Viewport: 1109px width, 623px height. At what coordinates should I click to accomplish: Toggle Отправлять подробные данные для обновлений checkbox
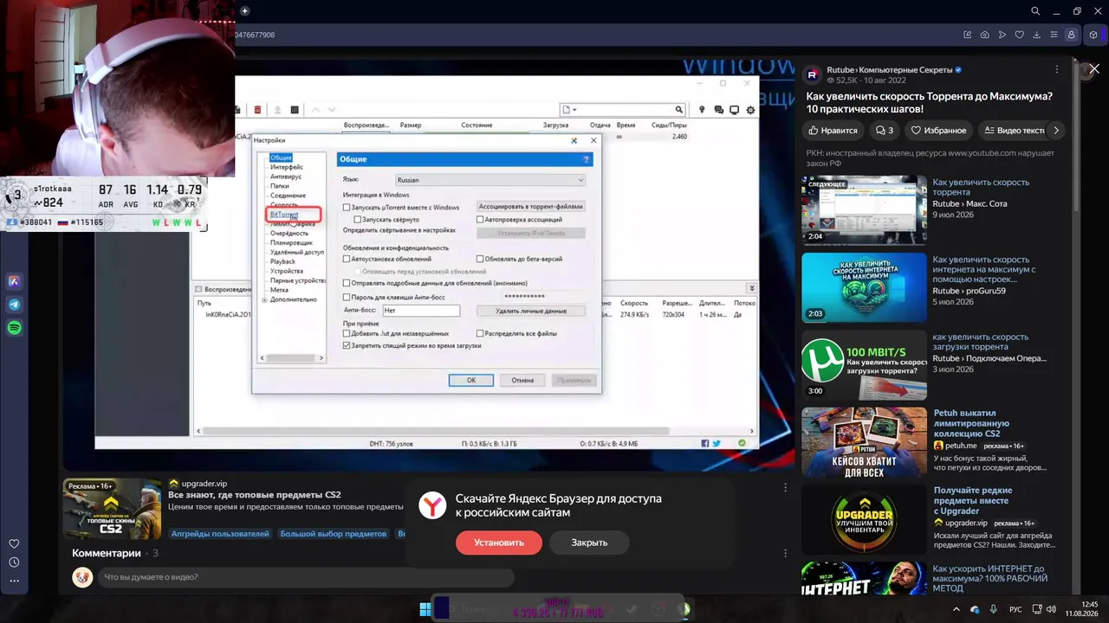pyautogui.click(x=347, y=283)
